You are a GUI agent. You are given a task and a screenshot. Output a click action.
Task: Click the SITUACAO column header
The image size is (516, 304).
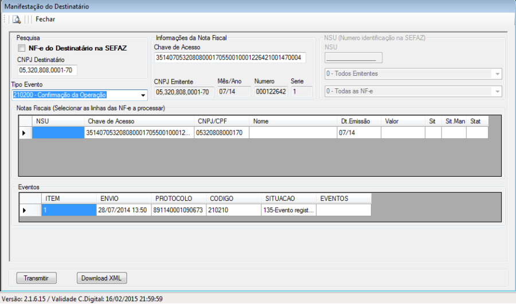[x=288, y=198]
